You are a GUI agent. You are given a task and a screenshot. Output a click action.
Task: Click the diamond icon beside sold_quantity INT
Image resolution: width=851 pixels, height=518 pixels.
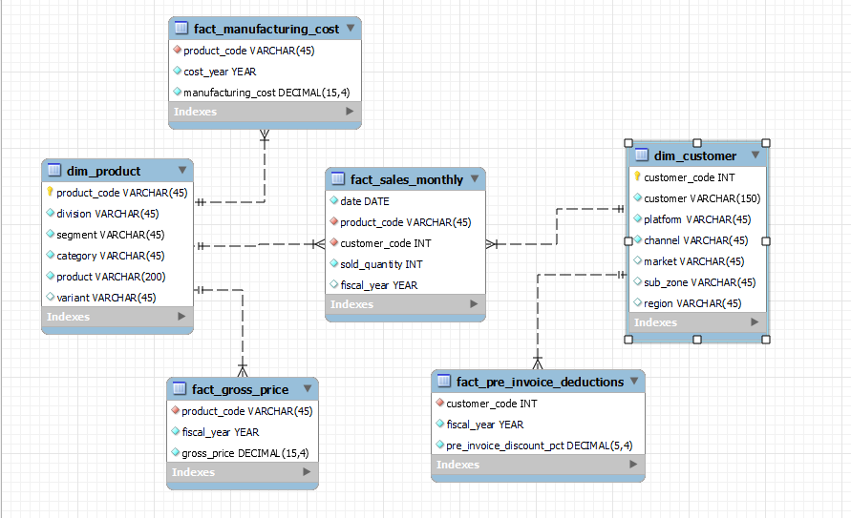(x=333, y=264)
